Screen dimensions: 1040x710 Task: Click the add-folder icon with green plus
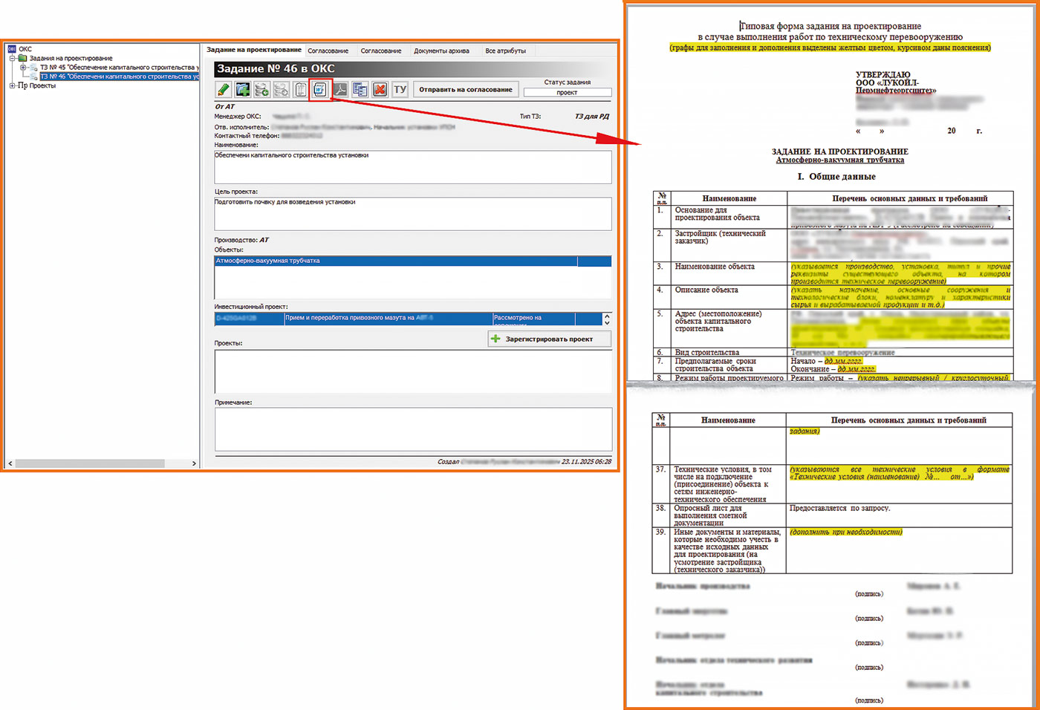pyautogui.click(x=243, y=90)
